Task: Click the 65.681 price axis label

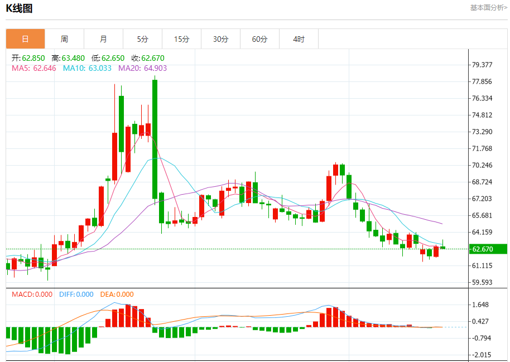Action: (482, 215)
